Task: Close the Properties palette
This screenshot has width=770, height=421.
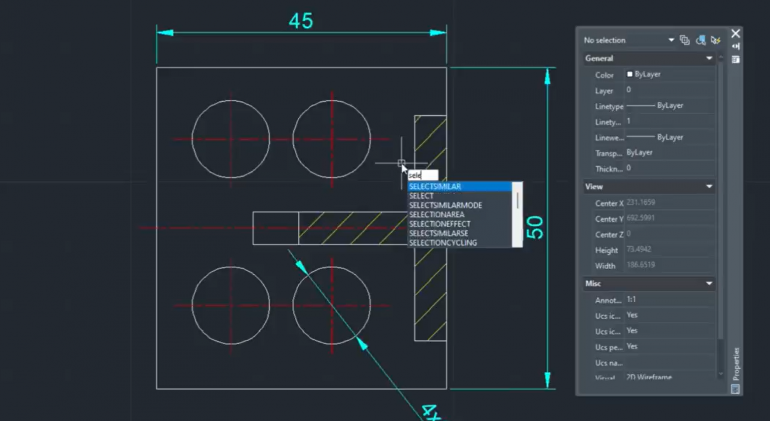Action: coord(735,34)
